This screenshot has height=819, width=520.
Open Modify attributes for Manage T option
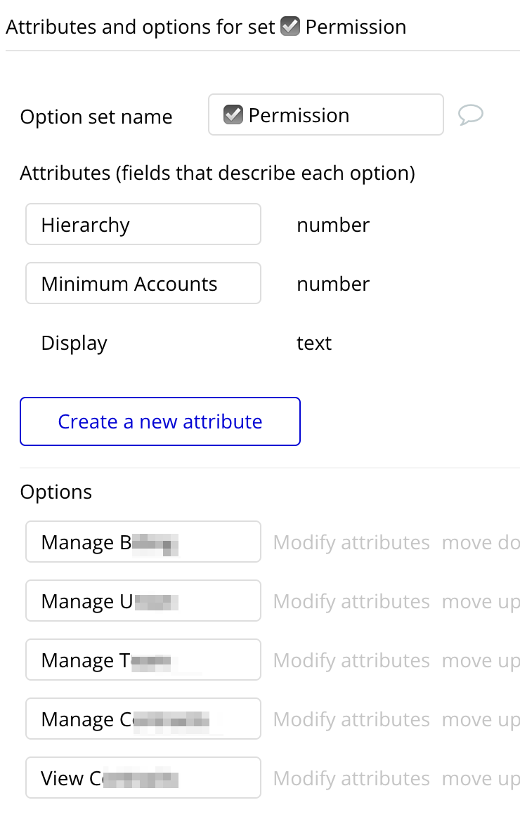click(351, 660)
